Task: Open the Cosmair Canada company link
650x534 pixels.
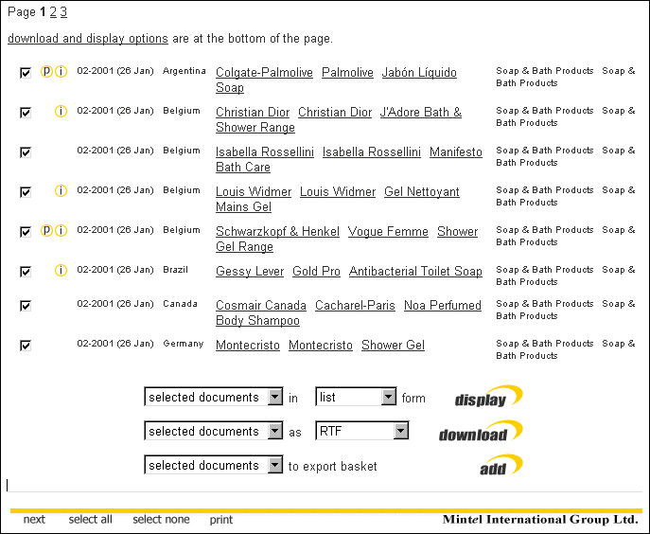Action: [x=261, y=306]
